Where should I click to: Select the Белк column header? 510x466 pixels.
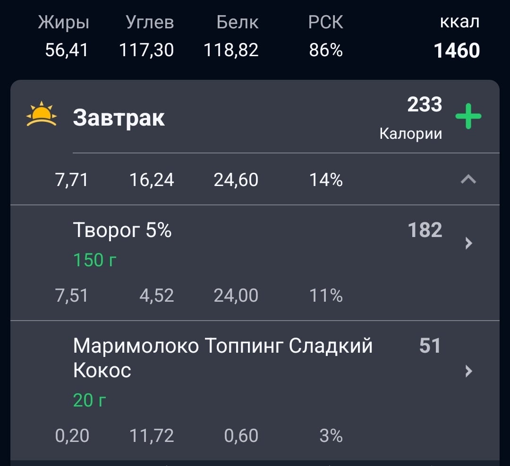click(237, 22)
